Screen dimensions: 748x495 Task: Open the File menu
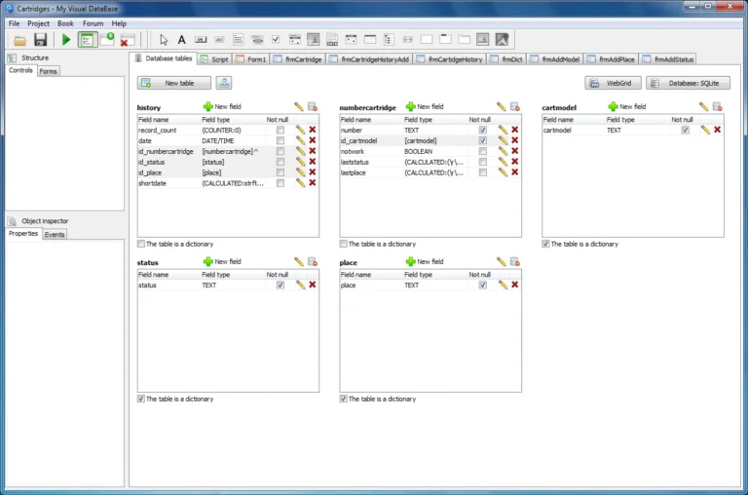click(14, 23)
